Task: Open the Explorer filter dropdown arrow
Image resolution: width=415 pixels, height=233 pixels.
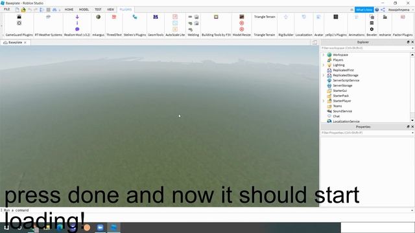Action: (412, 48)
